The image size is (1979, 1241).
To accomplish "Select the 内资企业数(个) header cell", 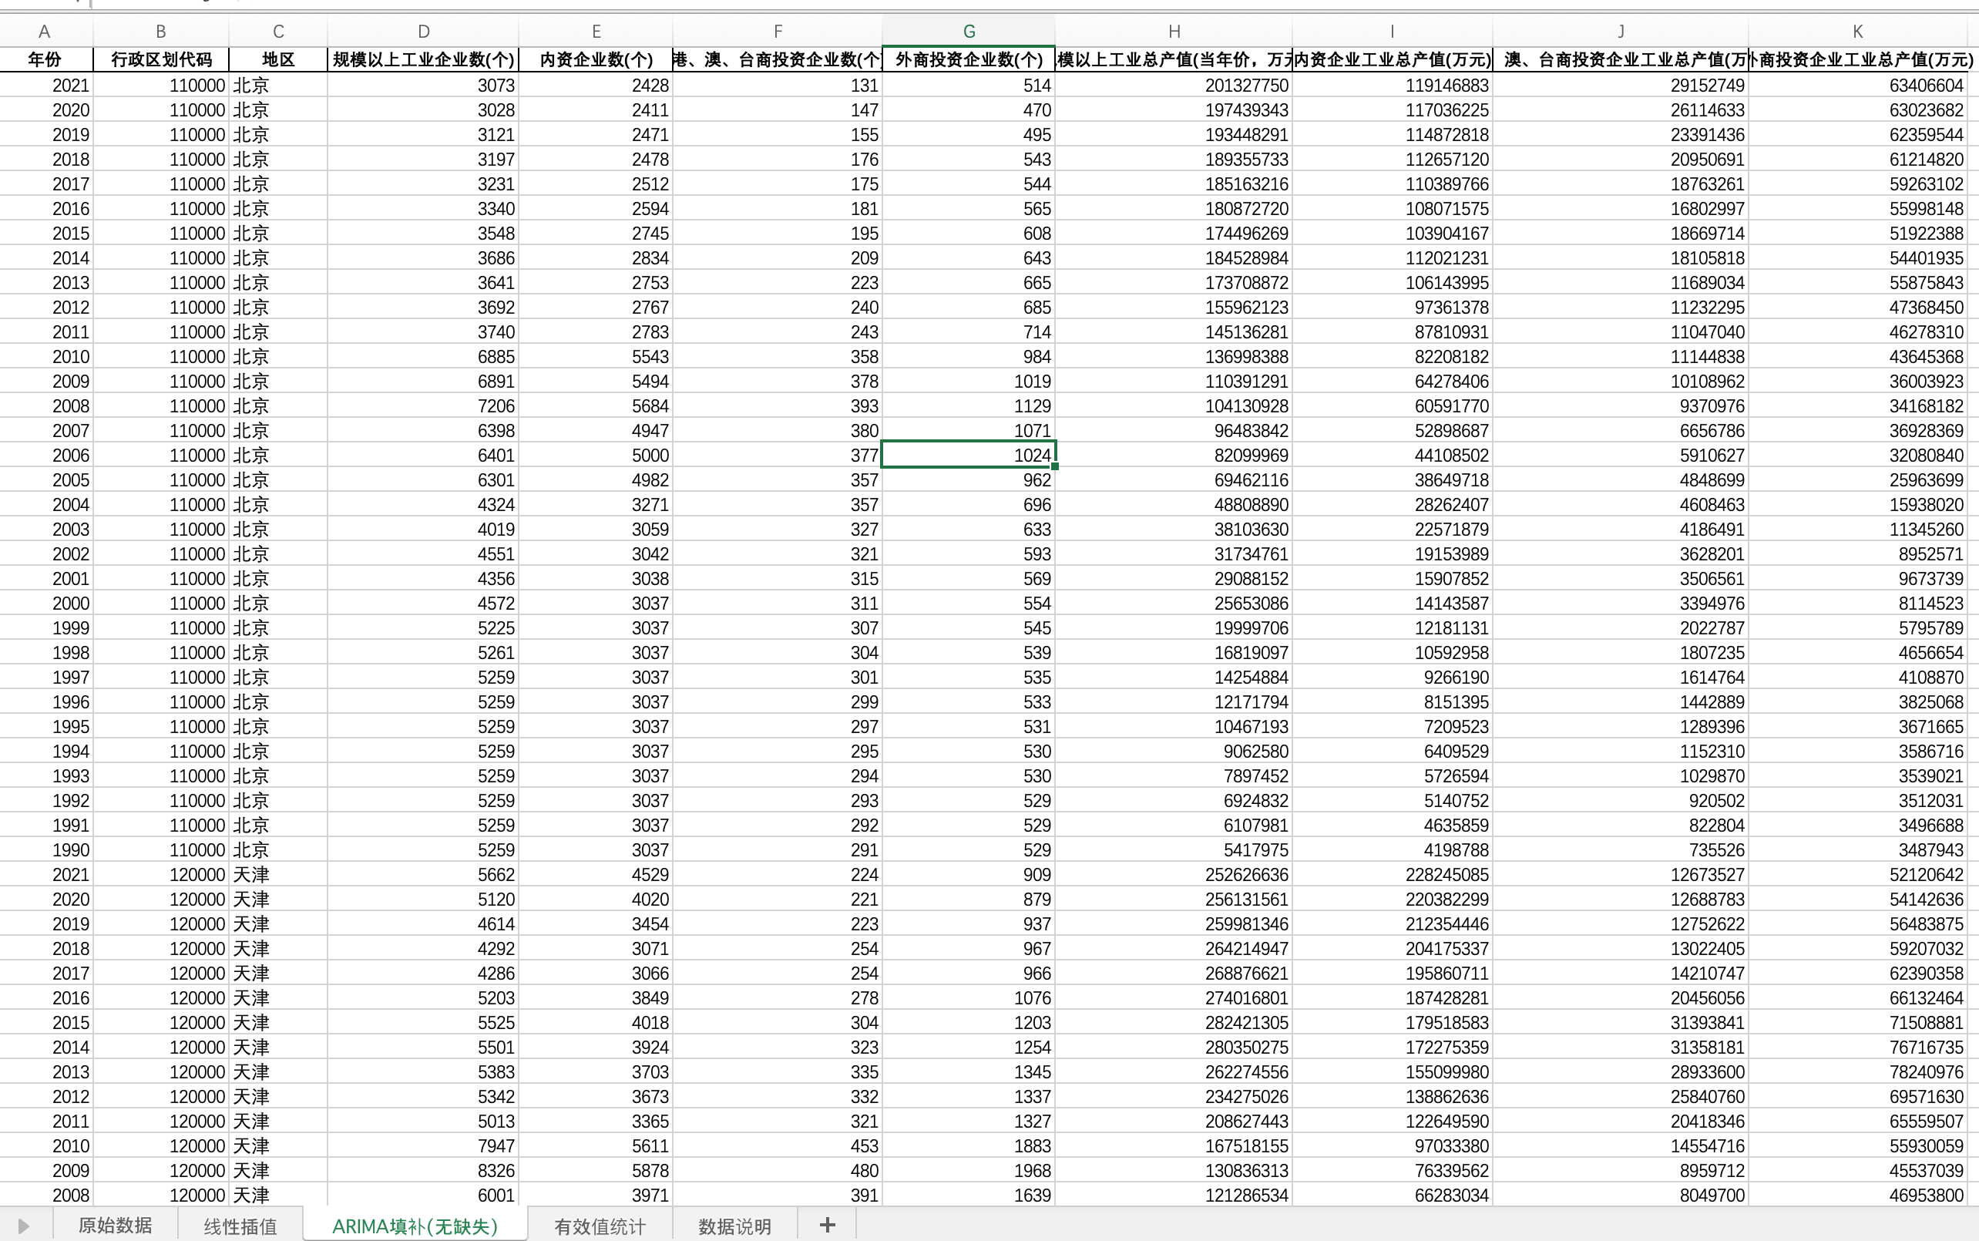I will click(596, 59).
